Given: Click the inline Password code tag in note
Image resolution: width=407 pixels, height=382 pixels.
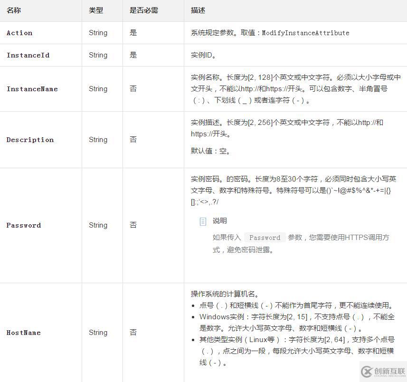Looking at the screenshot, I should pos(265,238).
